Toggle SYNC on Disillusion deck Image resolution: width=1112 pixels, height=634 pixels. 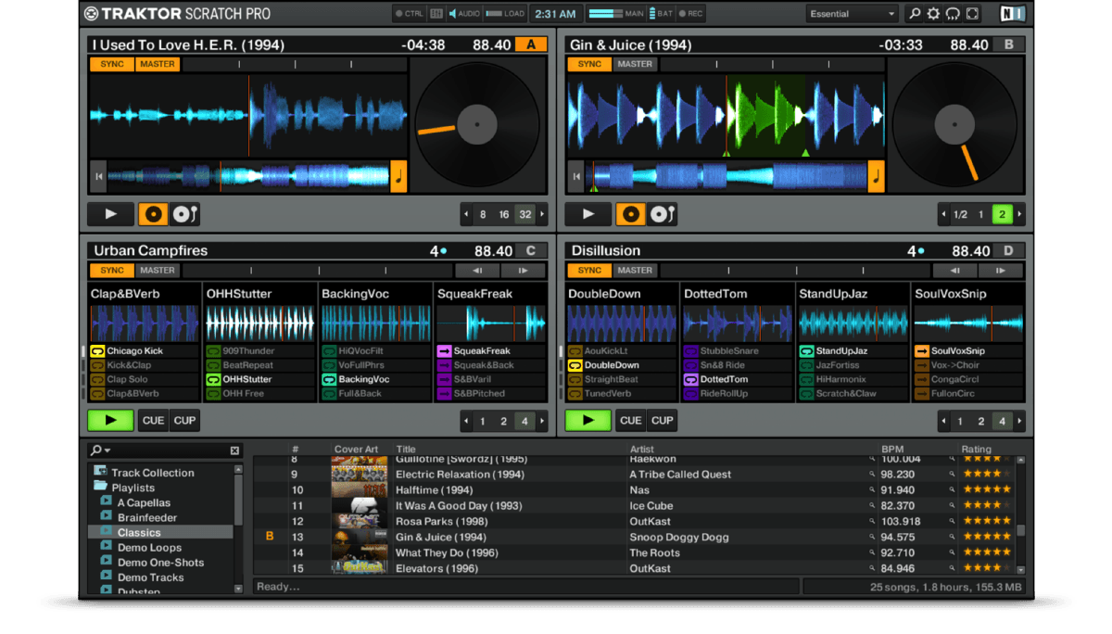[x=589, y=271]
